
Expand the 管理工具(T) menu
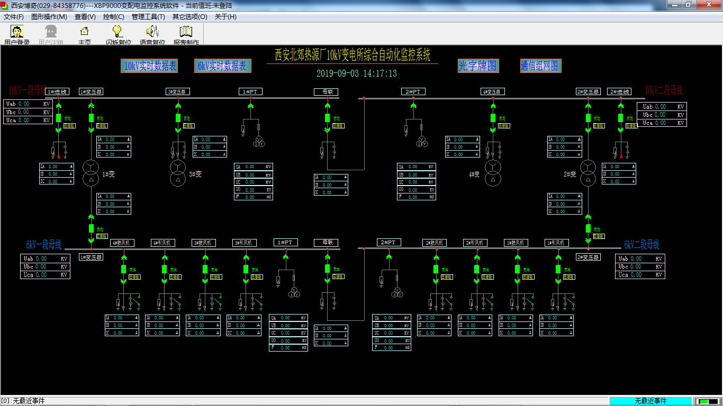(148, 16)
